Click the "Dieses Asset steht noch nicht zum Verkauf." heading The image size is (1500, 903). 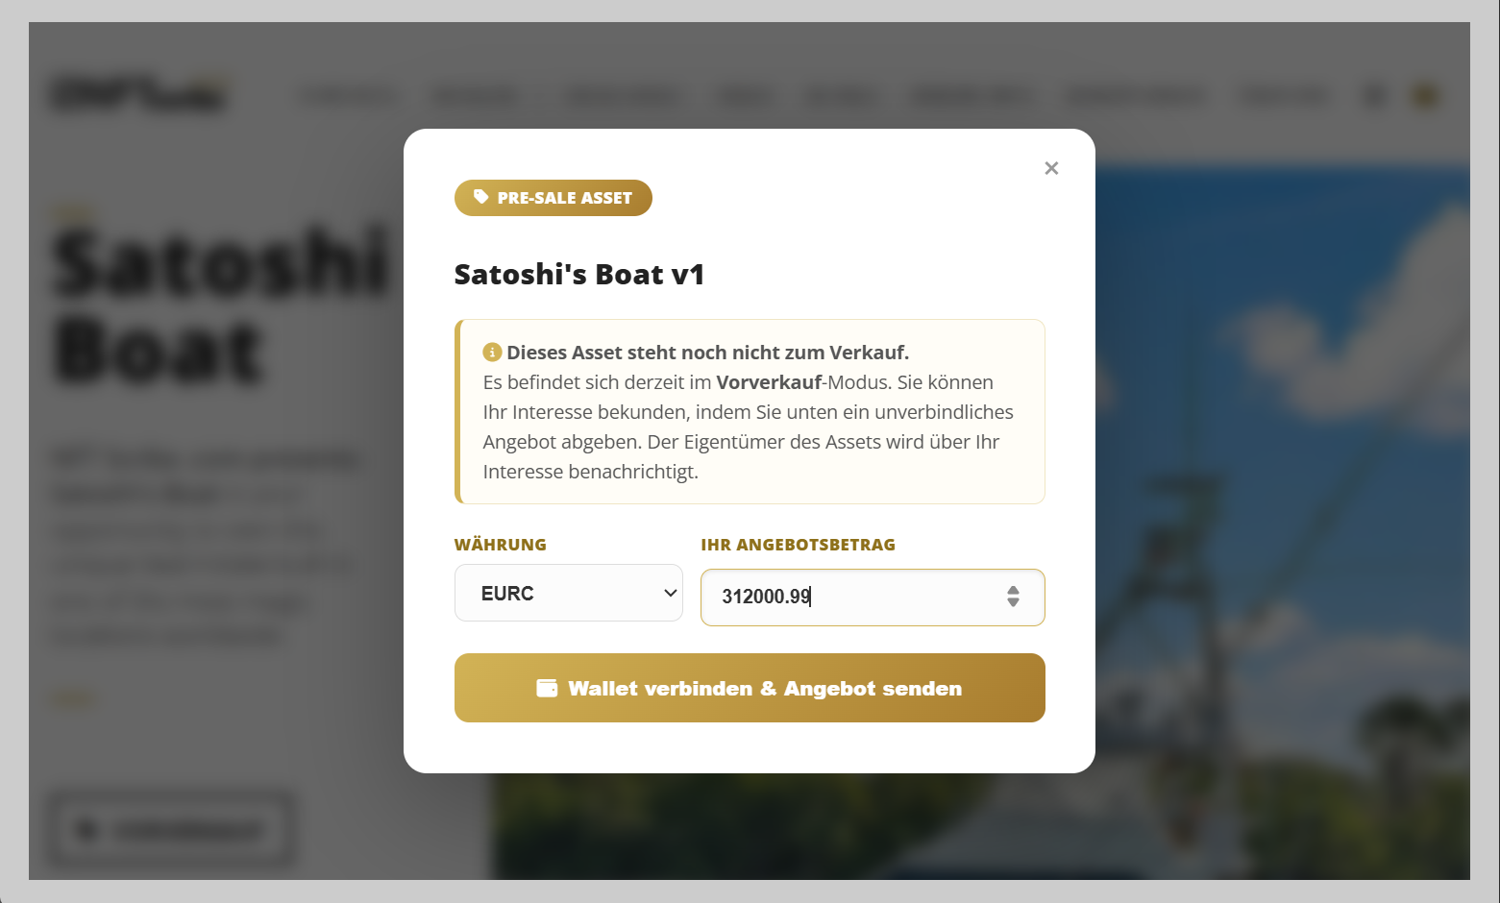coord(708,353)
